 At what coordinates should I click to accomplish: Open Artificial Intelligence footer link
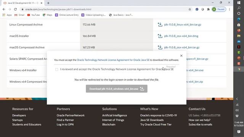click(x=114, y=115)
